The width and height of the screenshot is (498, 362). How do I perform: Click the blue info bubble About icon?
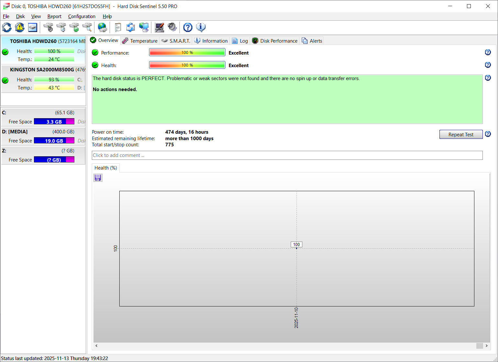pos(201,27)
